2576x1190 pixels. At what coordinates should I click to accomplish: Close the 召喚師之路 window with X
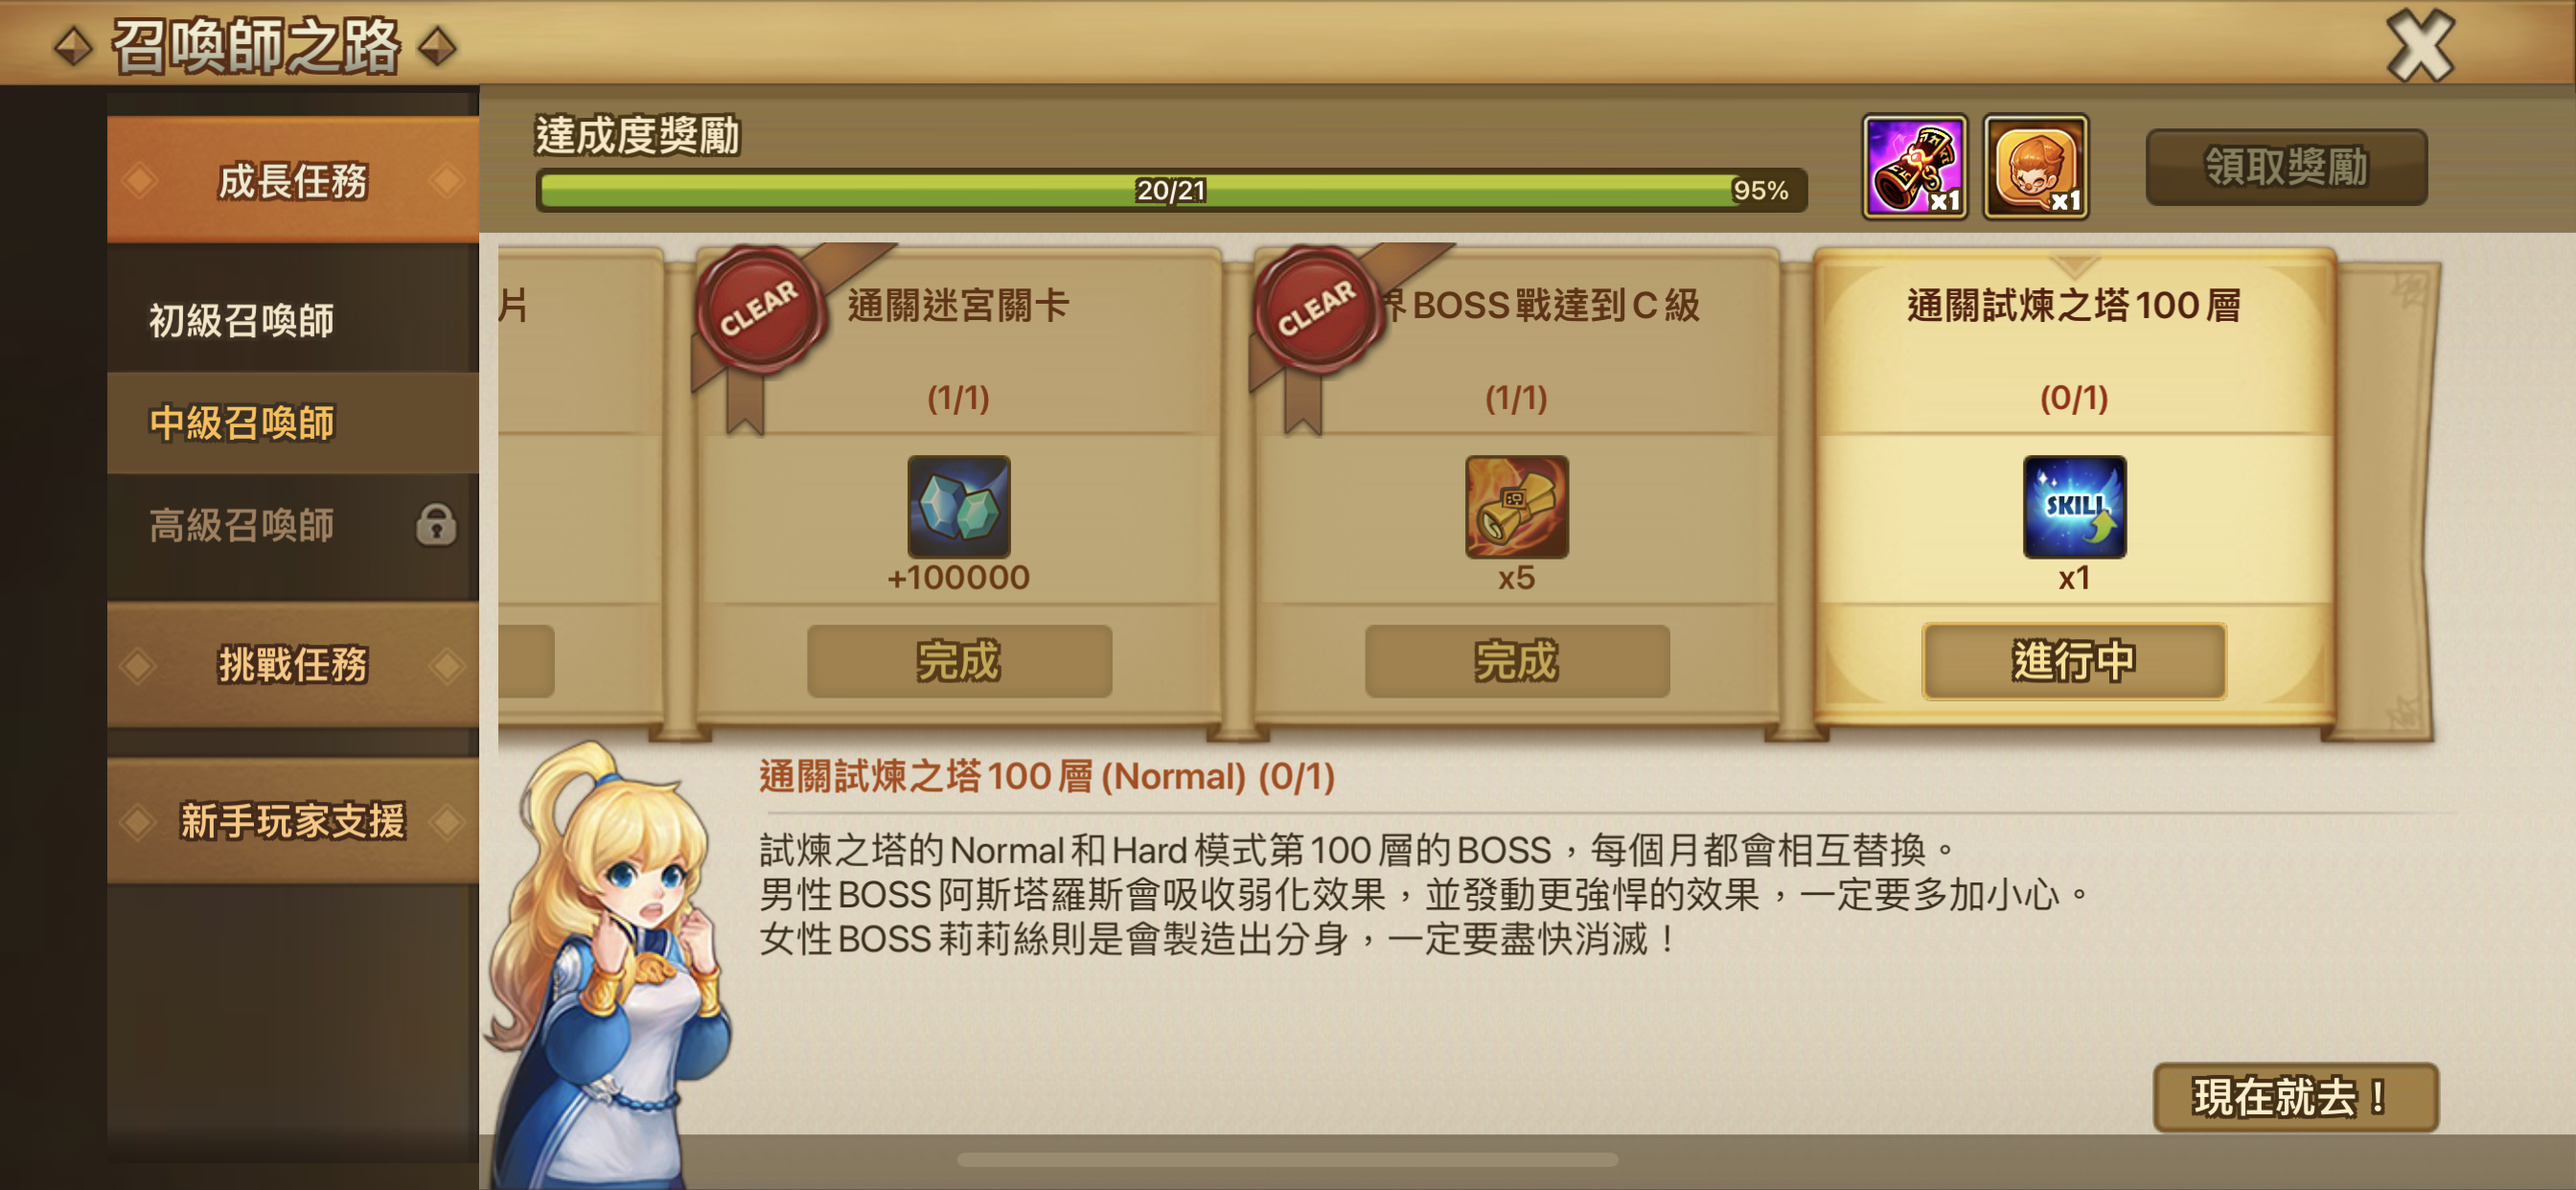2420,46
